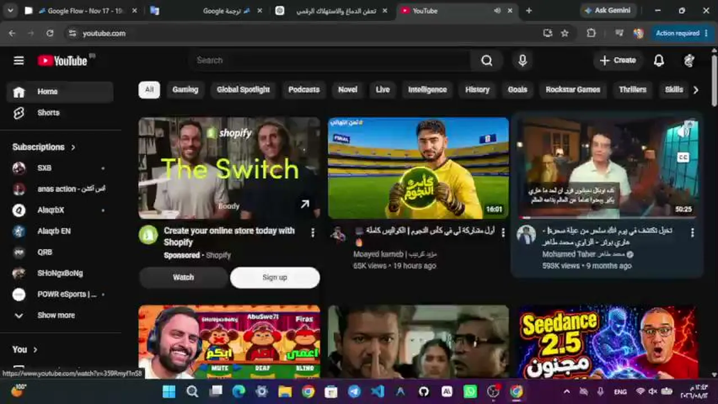
Task: Expand Show more subscriptions
Action: (x=60, y=315)
